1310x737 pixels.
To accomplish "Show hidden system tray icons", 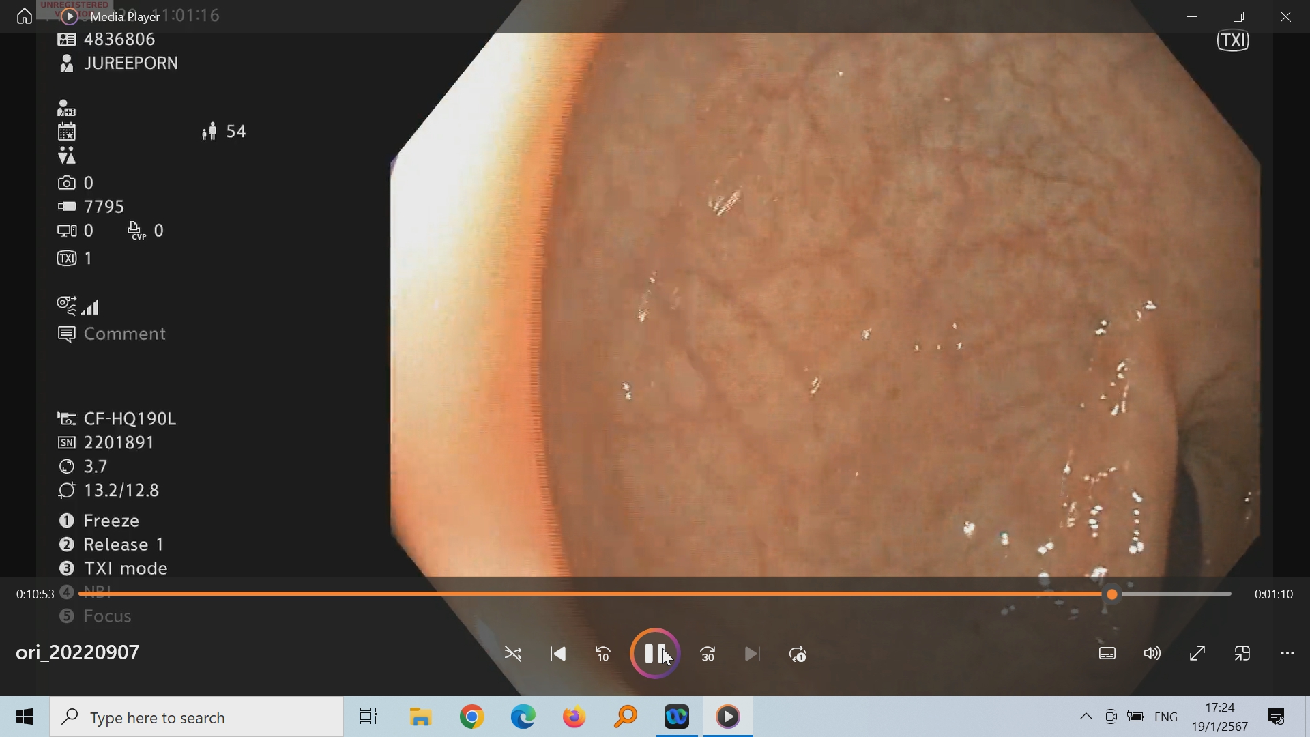I will [1086, 717].
